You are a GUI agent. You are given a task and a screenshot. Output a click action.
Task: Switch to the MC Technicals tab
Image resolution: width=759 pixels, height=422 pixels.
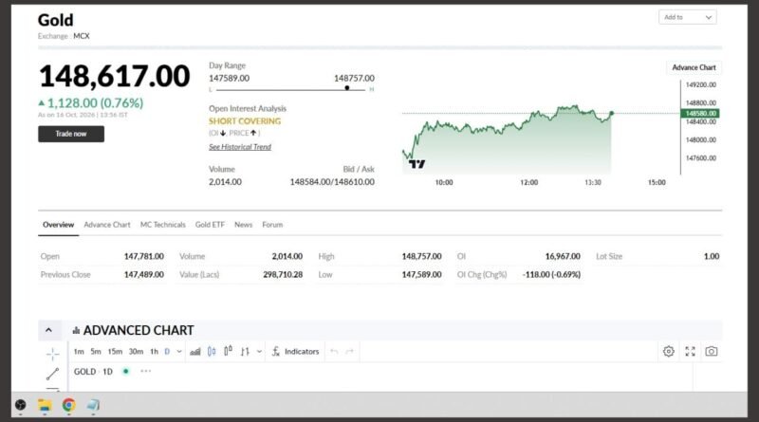(x=162, y=225)
